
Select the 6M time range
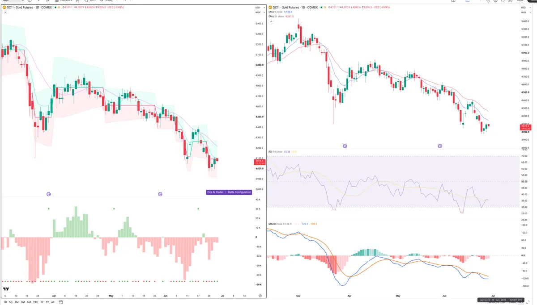[29, 302]
